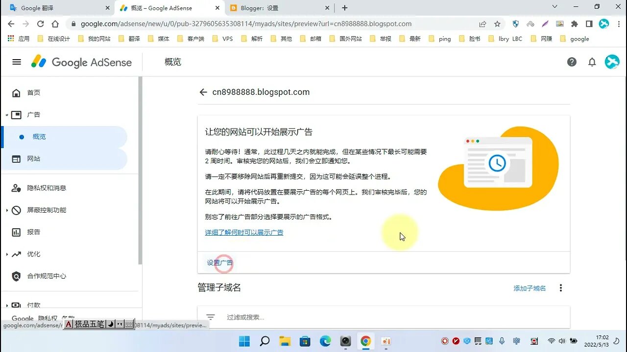The width and height of the screenshot is (627, 352).
Task: Open the VPS bookmark folder
Action: (x=223, y=39)
